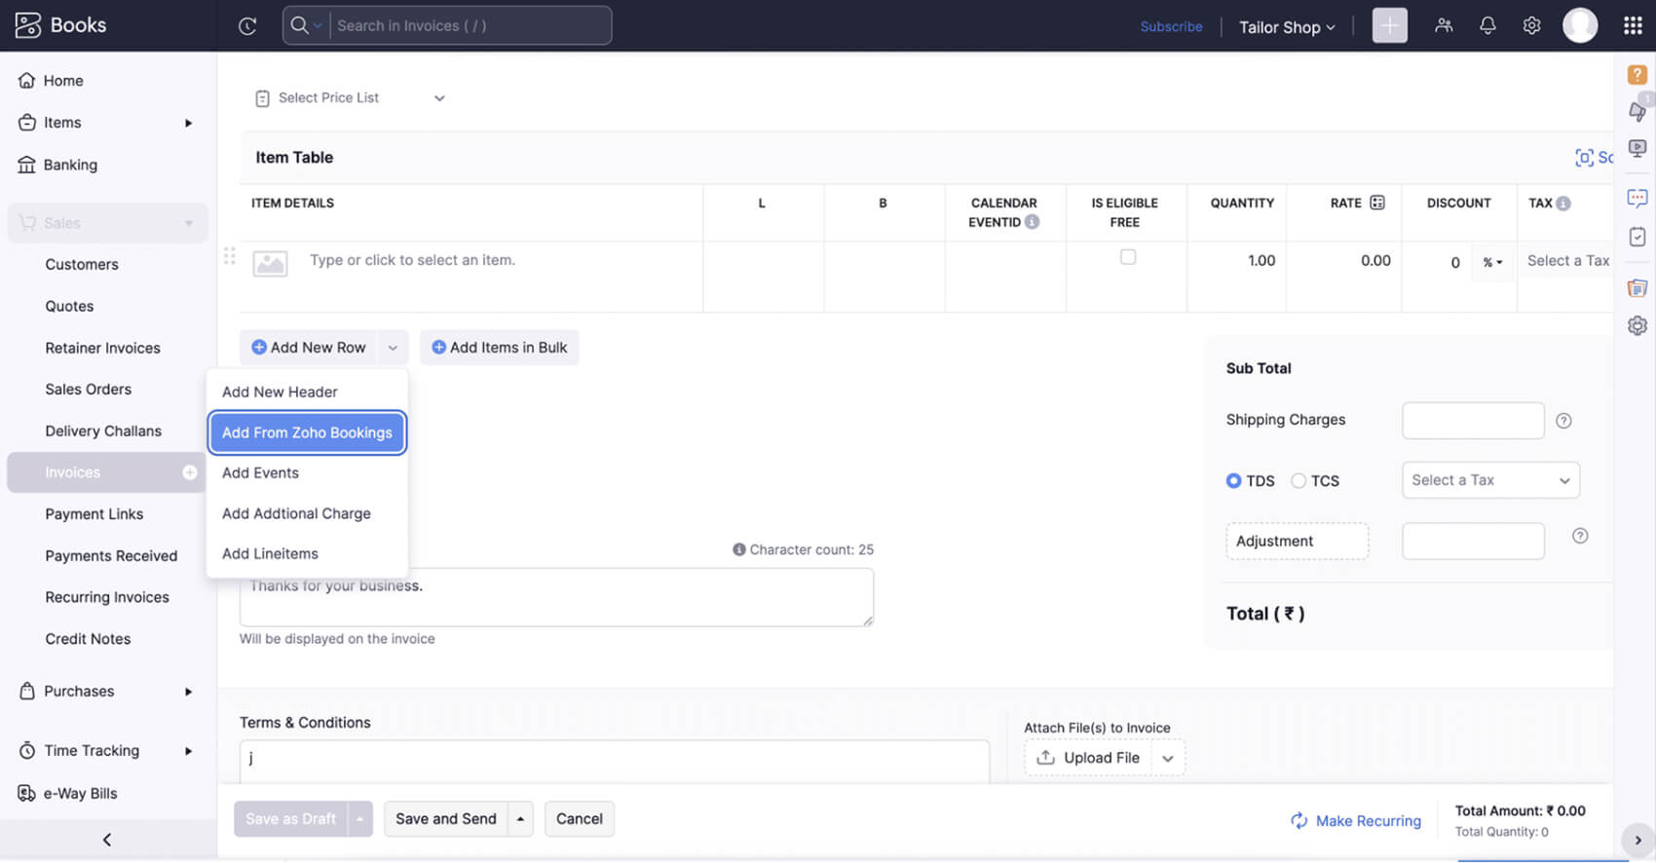Screen dimensions: 1656x863
Task: Select Add New Header menu item
Action: click(280, 392)
